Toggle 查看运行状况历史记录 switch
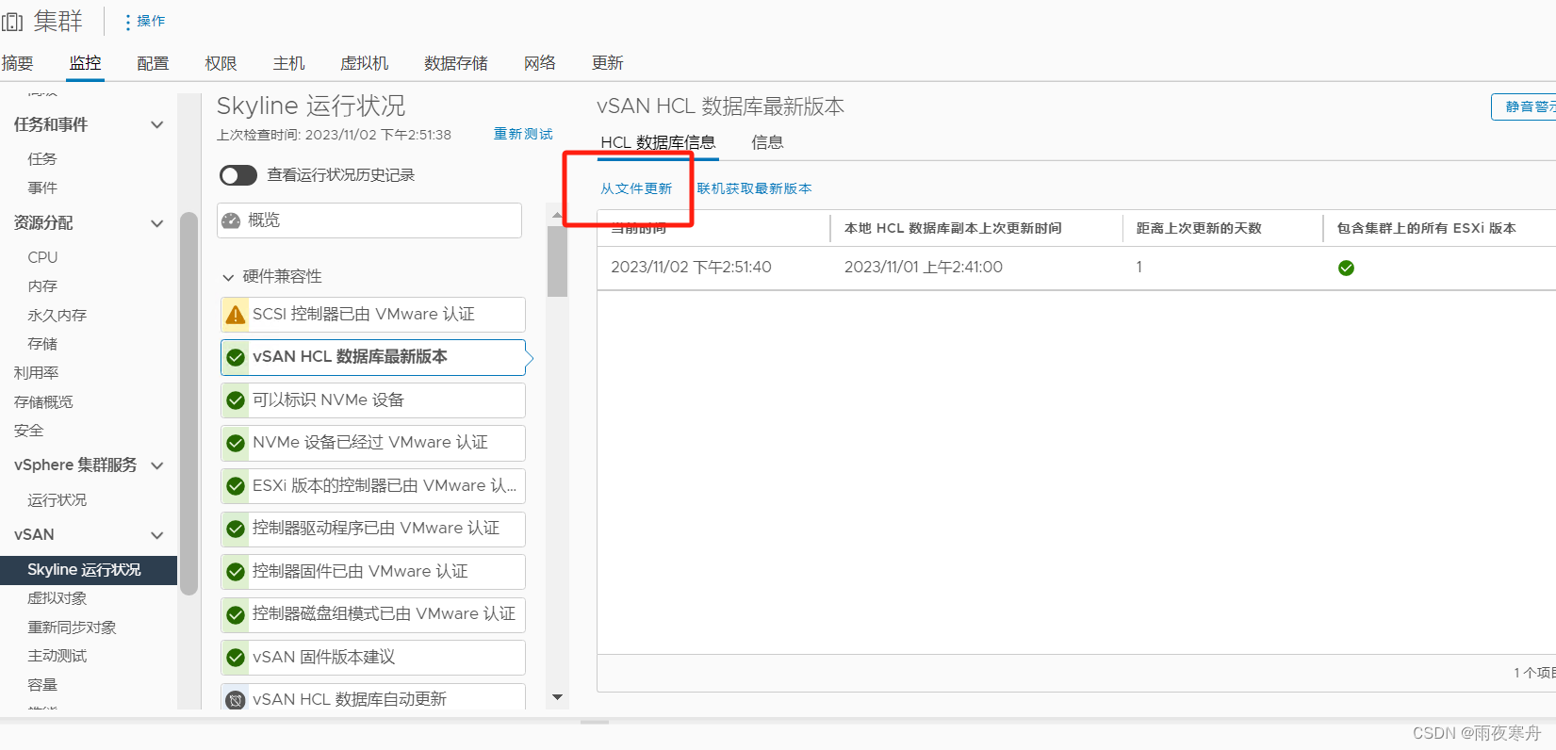1556x750 pixels. pos(238,175)
